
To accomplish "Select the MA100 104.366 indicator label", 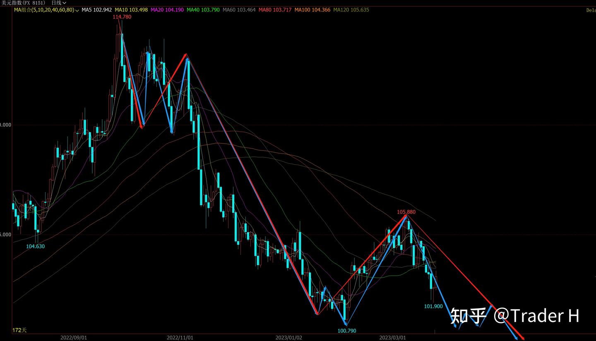I will click(312, 10).
